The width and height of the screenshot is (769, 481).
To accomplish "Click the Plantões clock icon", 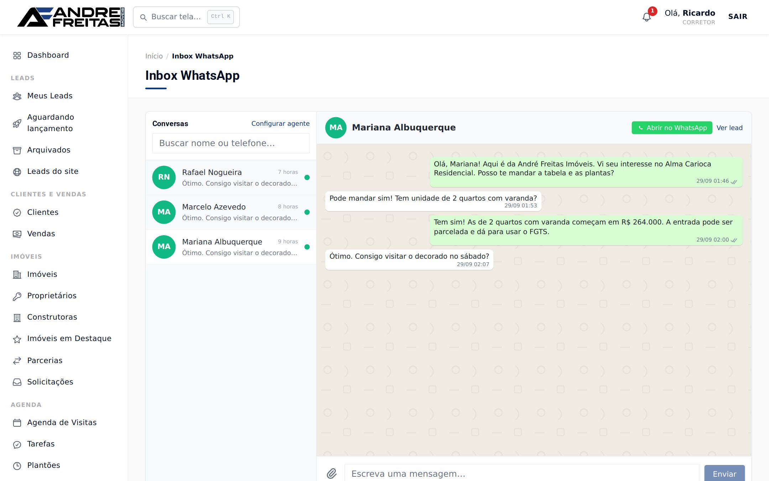I will (17, 466).
